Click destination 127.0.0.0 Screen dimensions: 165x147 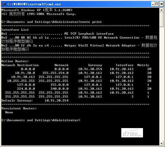26,85
